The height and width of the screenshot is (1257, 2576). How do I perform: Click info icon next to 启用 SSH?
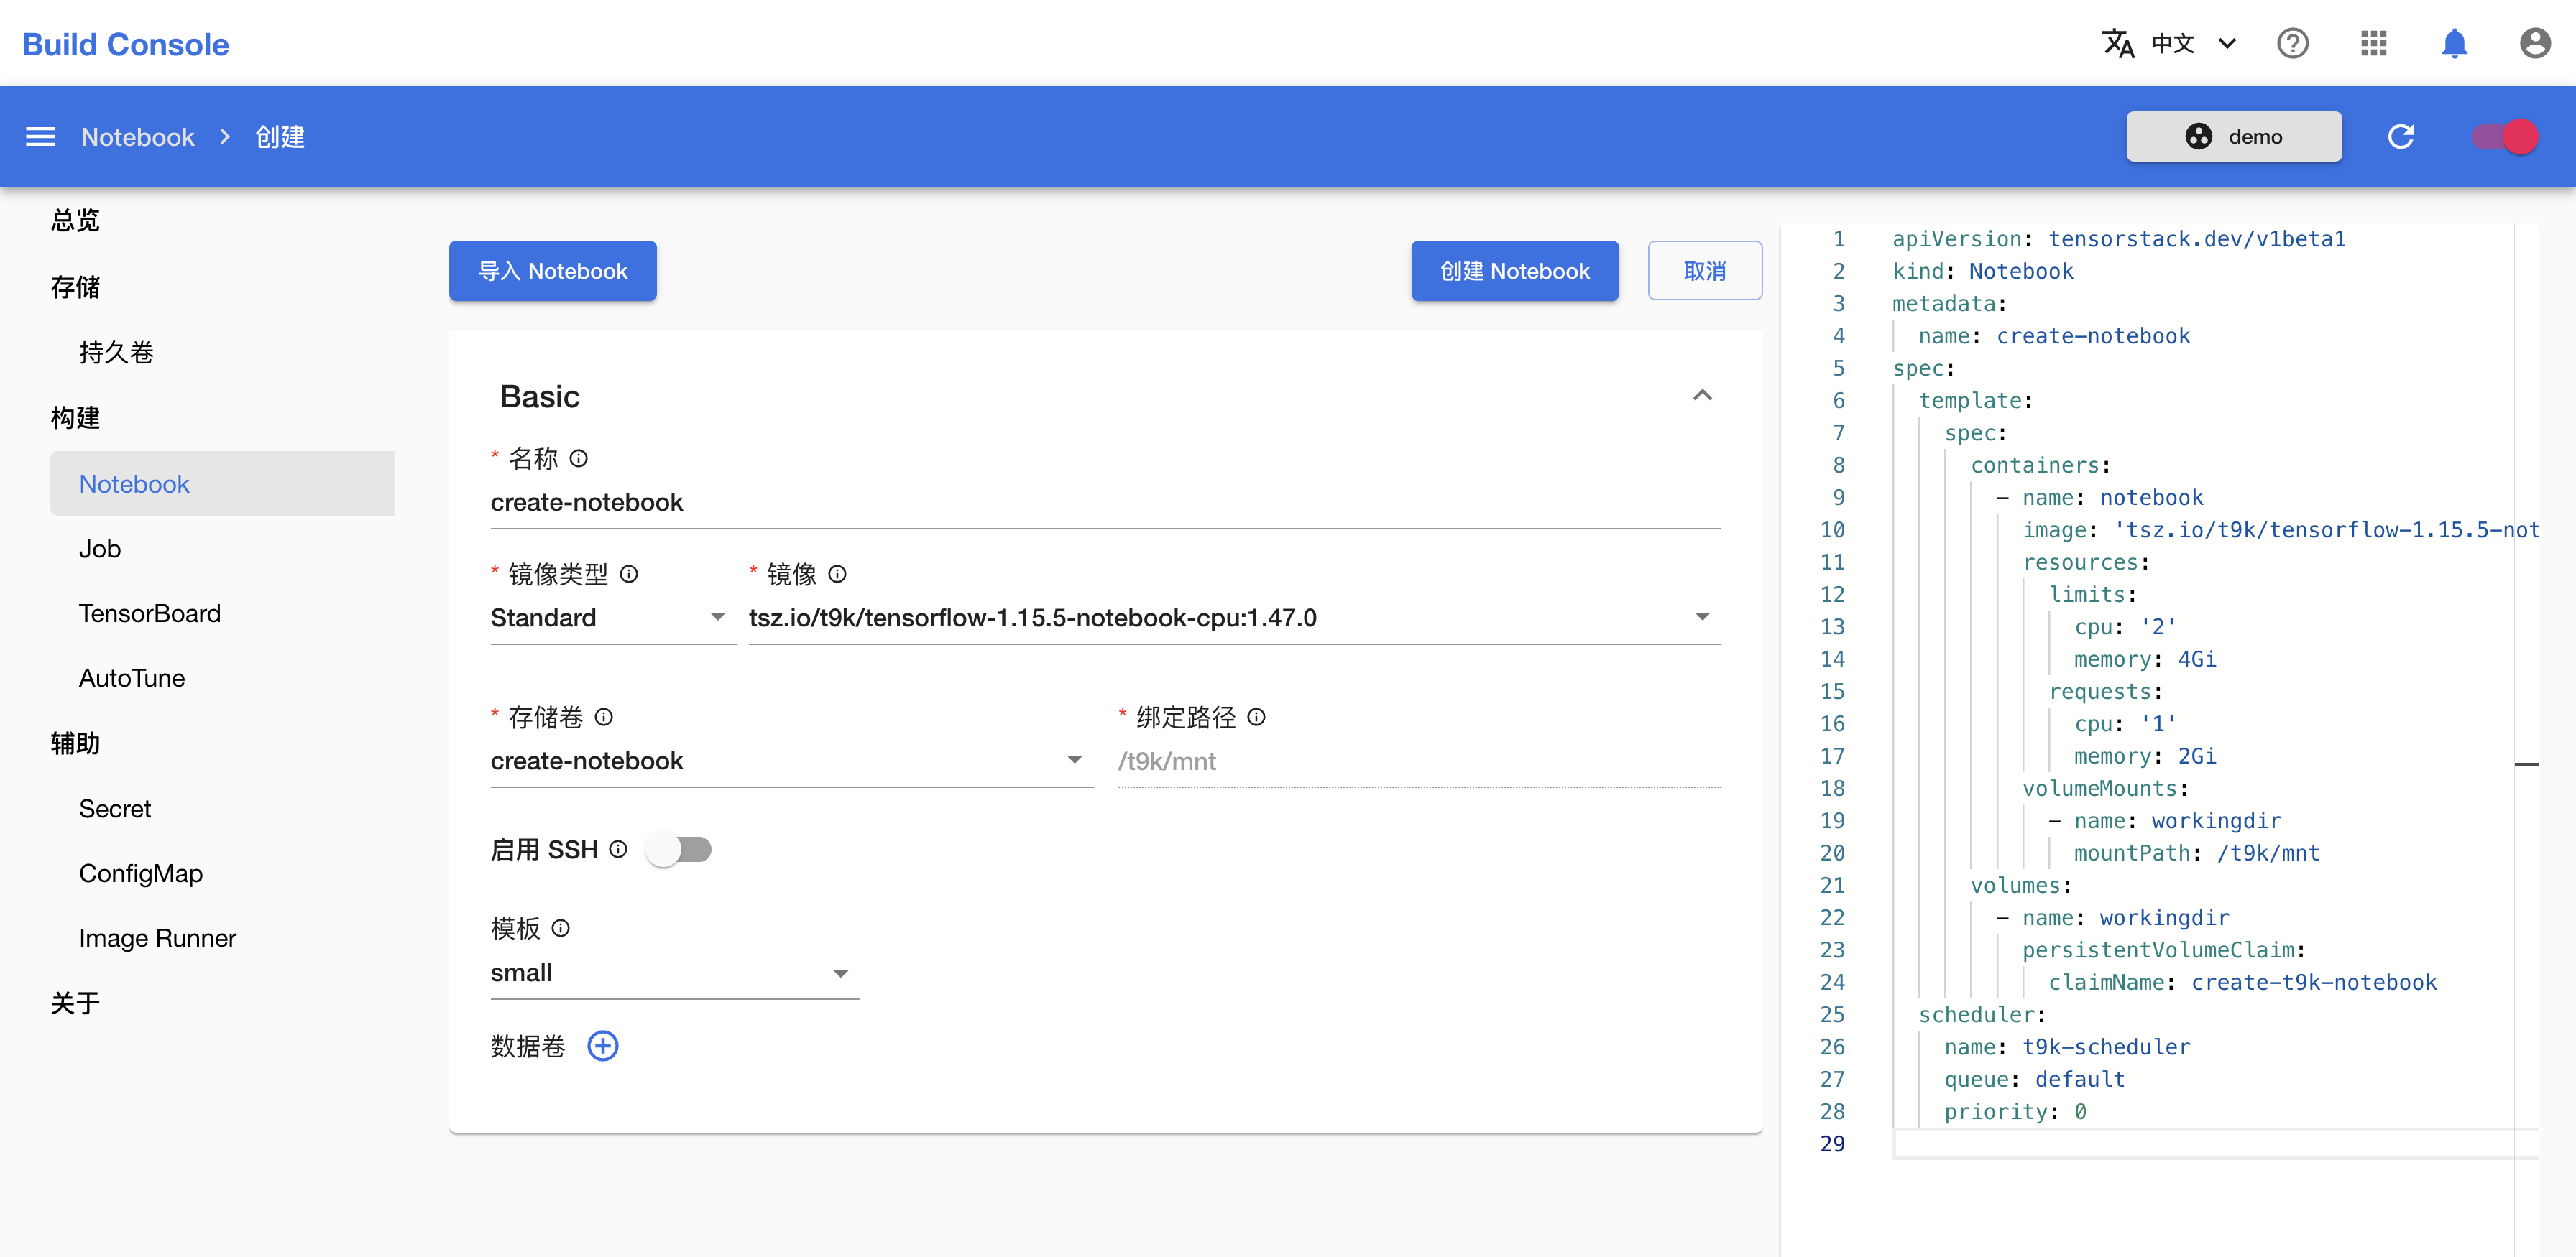(x=618, y=849)
